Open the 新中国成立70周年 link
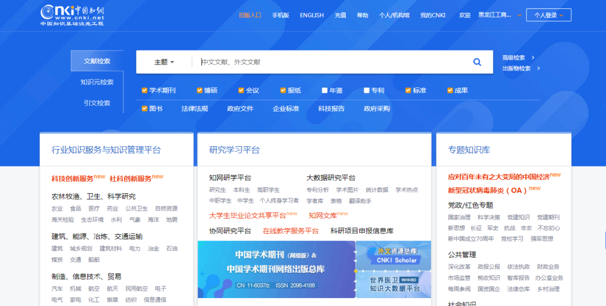Image resolution: width=606 pixels, height=306 pixels. coord(471,239)
